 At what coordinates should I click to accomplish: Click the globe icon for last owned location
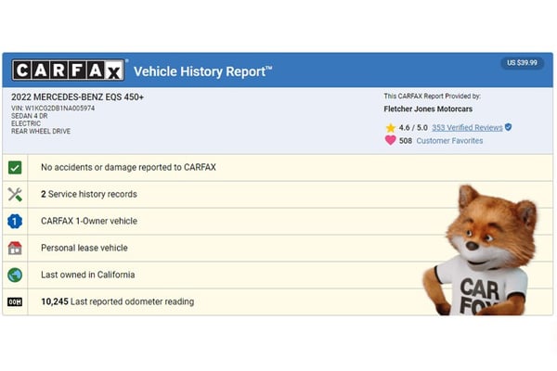pyautogui.click(x=15, y=275)
